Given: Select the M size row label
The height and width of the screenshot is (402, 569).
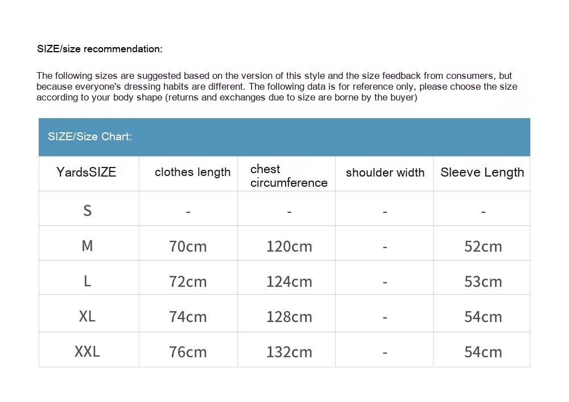Looking at the screenshot, I should (x=87, y=246).
